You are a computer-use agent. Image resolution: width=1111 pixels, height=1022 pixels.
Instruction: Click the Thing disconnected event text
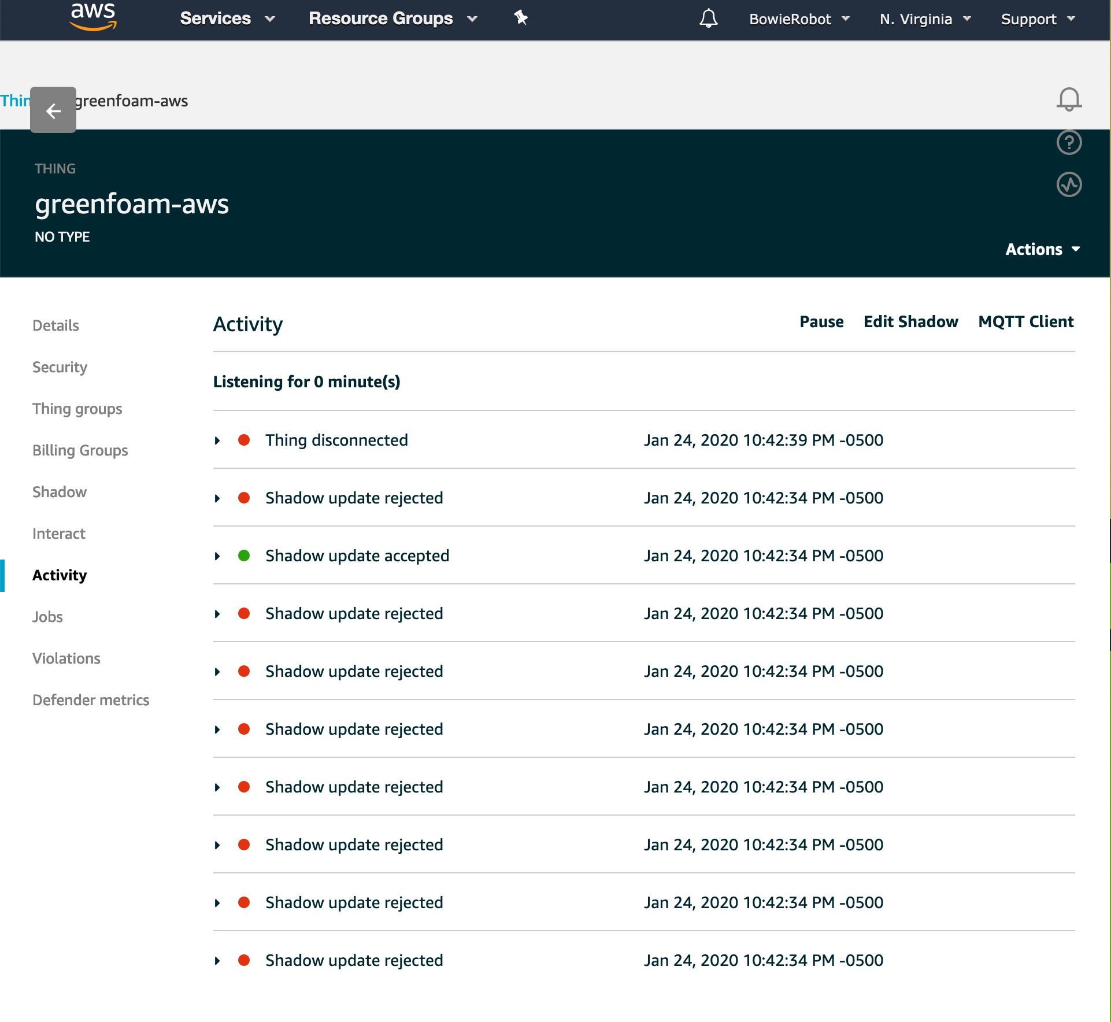click(336, 440)
